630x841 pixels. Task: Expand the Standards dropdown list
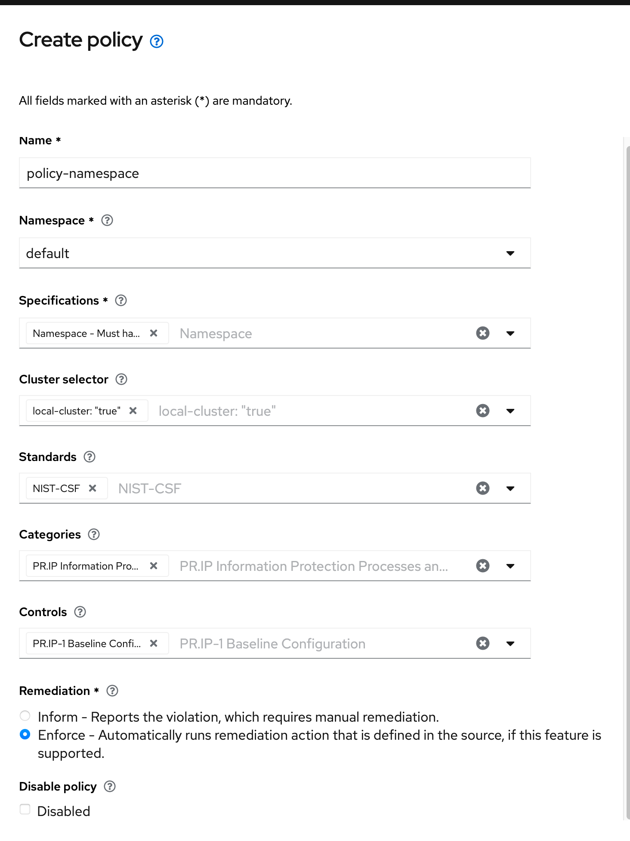510,489
